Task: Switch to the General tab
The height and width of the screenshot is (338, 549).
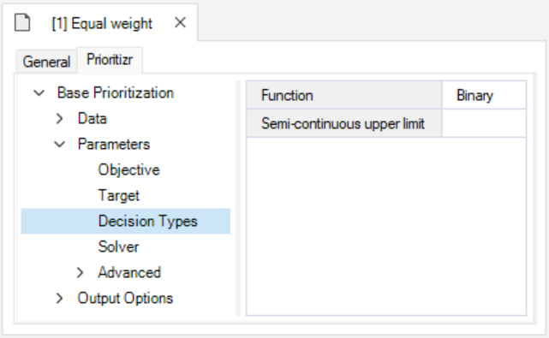Action: click(x=46, y=62)
